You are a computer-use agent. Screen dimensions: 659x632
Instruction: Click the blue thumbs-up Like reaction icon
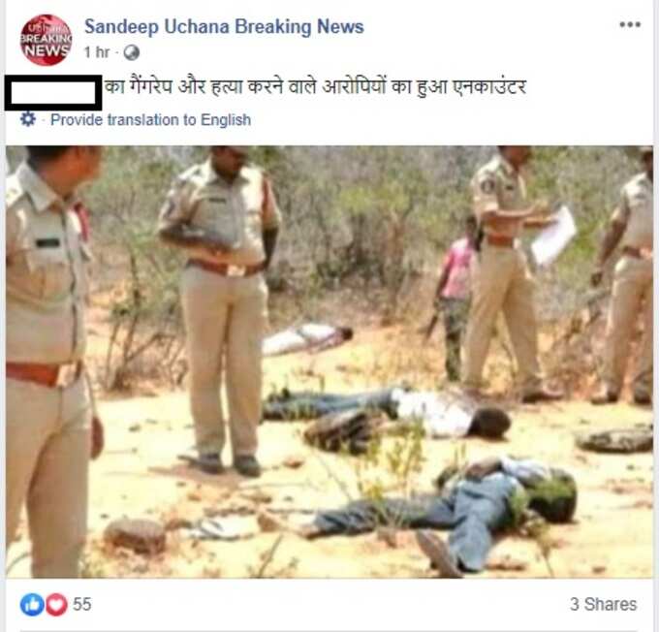(x=32, y=604)
